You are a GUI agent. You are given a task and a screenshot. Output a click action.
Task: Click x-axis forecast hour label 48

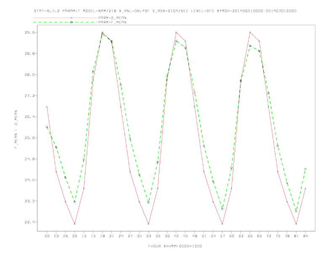tap(195, 236)
